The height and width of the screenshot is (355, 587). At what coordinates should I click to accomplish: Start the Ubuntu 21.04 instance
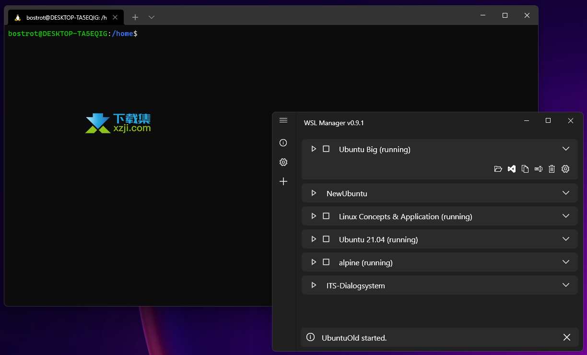pyautogui.click(x=314, y=239)
